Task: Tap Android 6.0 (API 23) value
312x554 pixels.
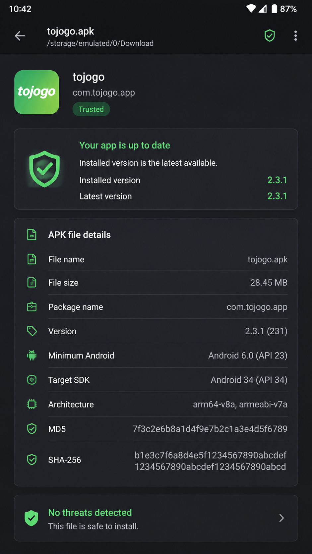Action: pos(248,356)
